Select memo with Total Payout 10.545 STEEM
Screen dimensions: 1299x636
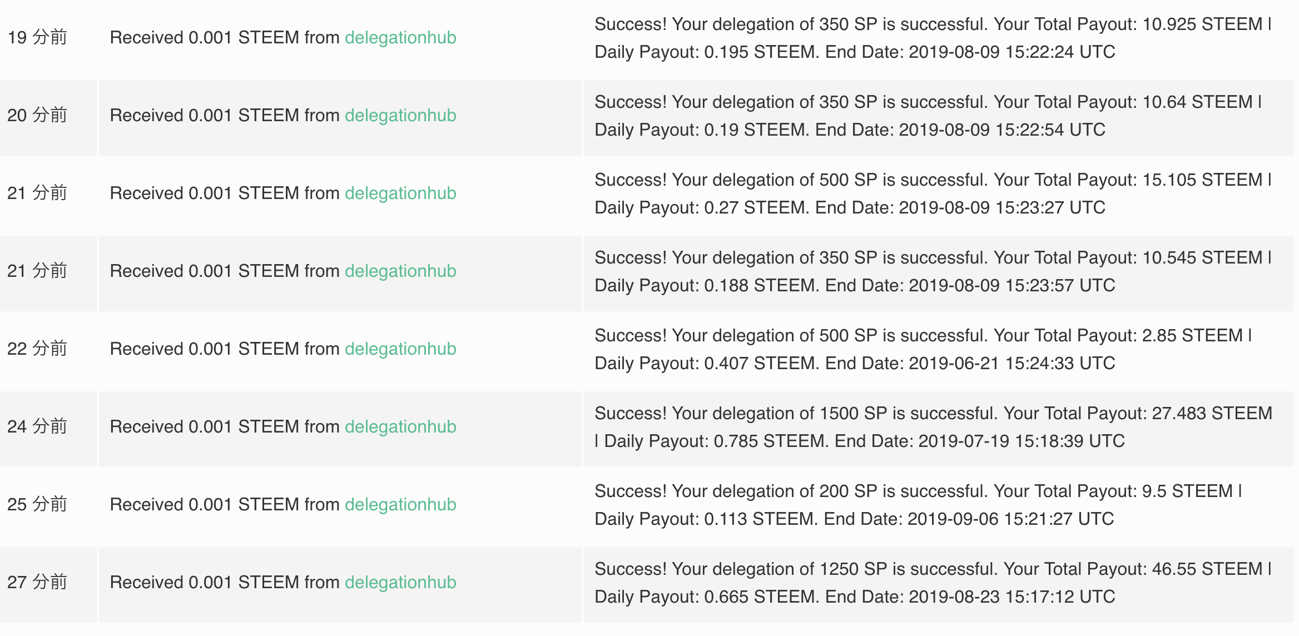tap(933, 271)
